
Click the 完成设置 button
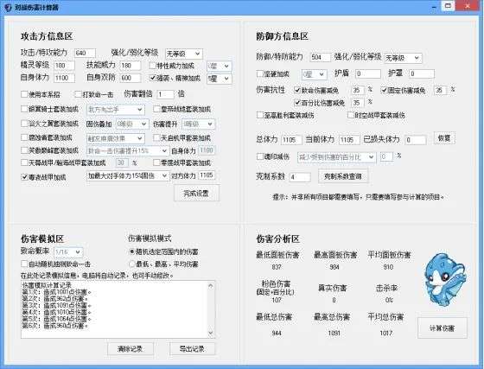tap(196, 193)
